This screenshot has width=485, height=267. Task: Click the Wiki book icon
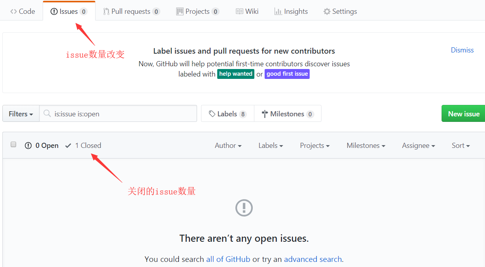[x=239, y=11]
